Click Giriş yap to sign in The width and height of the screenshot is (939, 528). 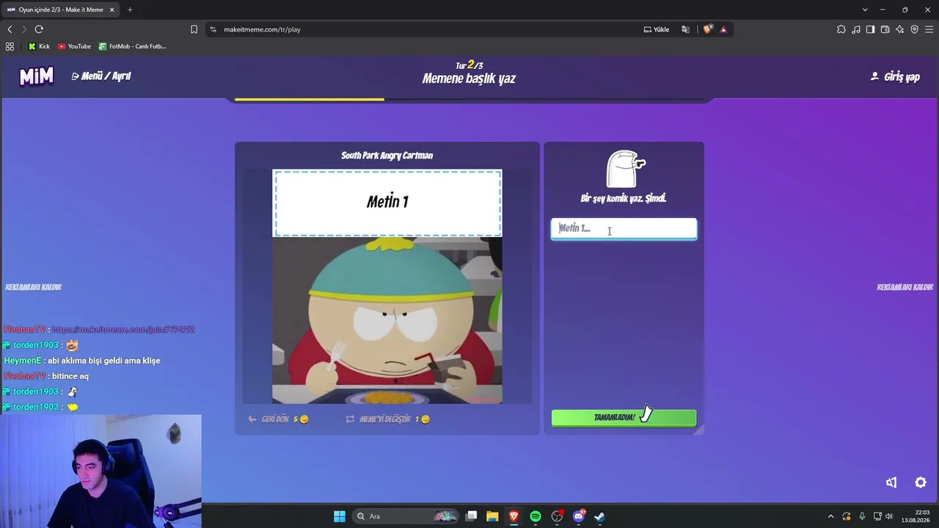click(895, 77)
